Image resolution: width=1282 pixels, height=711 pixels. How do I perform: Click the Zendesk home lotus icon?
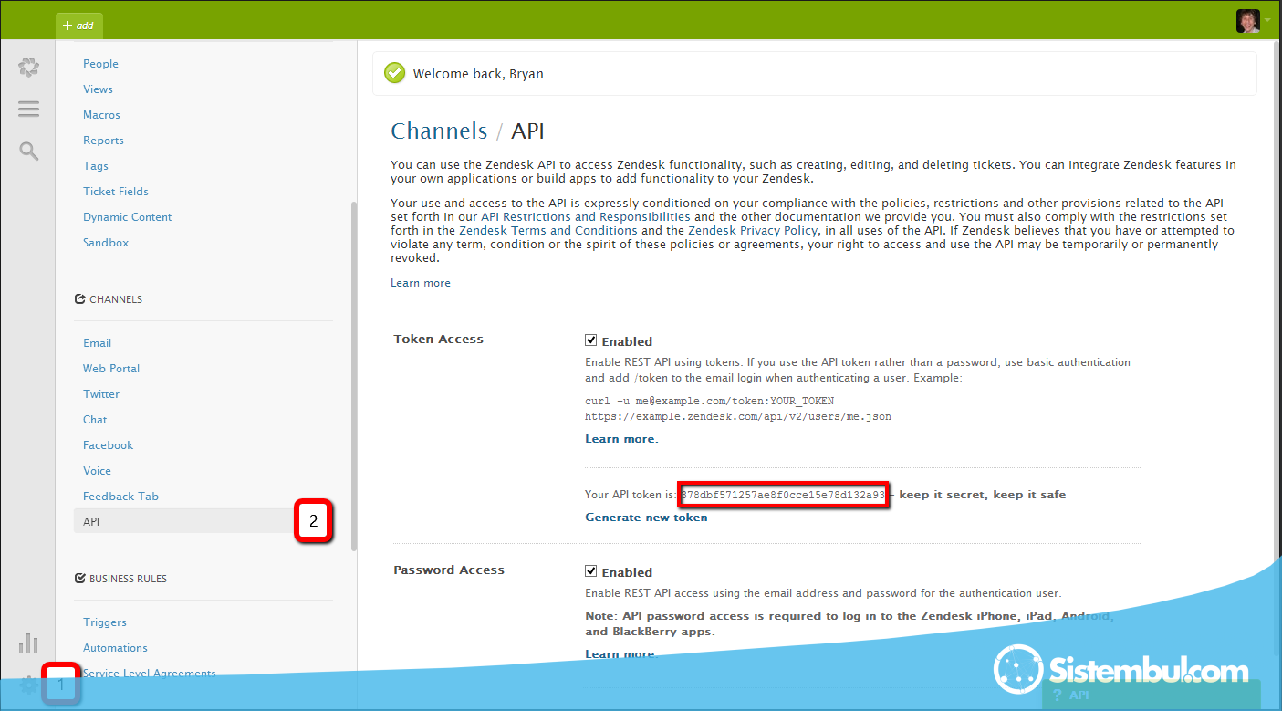pyautogui.click(x=28, y=67)
